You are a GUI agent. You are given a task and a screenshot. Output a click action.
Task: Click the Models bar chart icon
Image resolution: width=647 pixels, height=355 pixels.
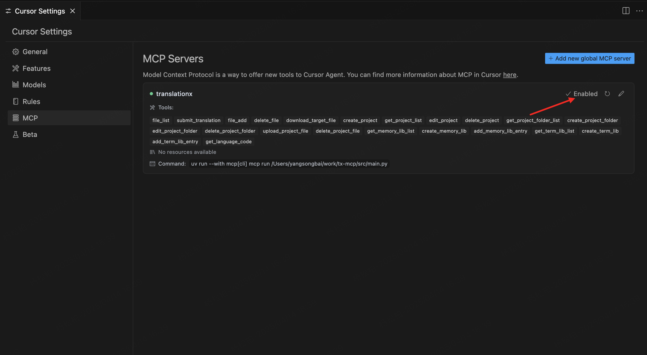pyautogui.click(x=16, y=85)
